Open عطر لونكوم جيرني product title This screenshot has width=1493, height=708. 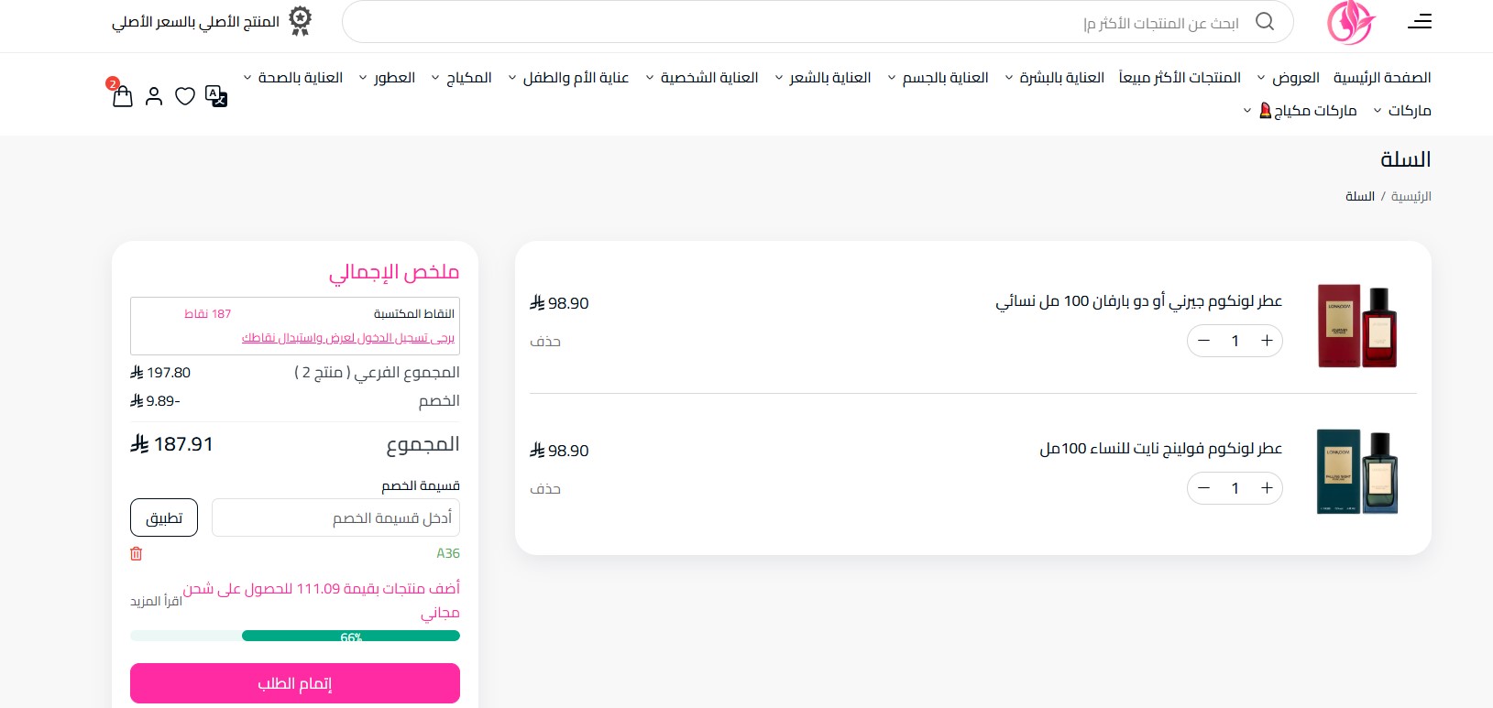tap(1139, 301)
